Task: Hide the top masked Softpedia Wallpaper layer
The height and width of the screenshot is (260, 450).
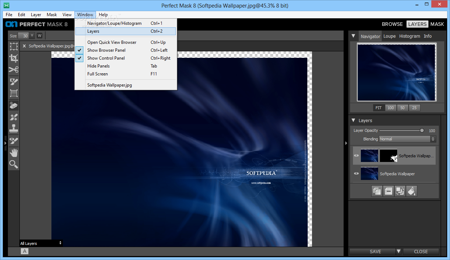Action: click(356, 155)
